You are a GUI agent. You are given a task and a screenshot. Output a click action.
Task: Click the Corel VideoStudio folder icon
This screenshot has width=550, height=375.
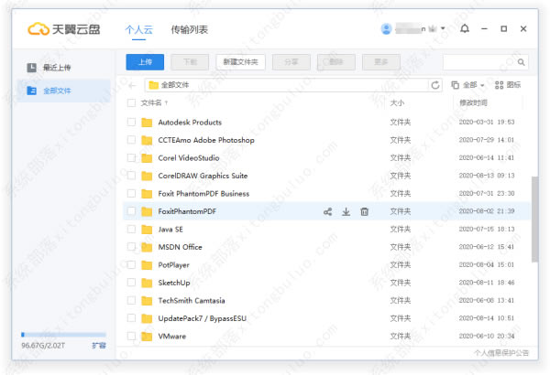[x=147, y=158]
